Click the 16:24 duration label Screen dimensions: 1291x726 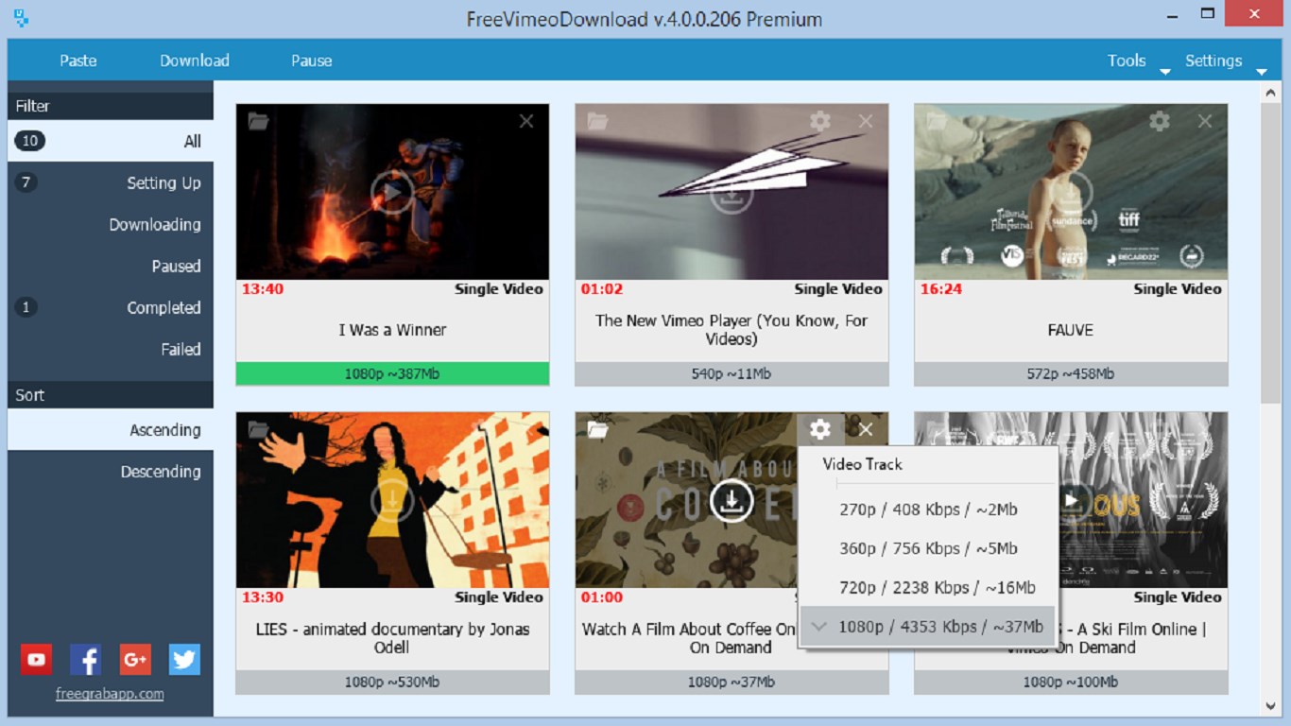941,289
